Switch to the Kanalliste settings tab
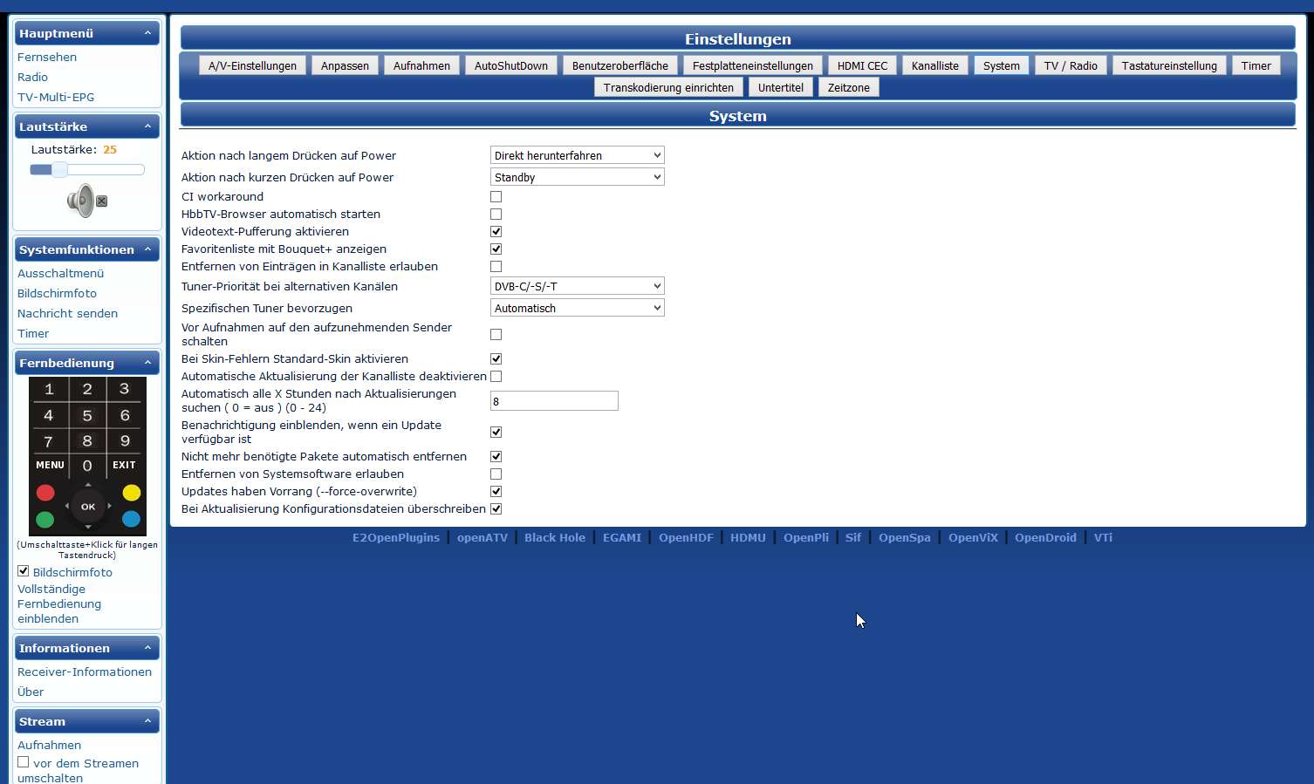Viewport: 1314px width, 784px height. point(934,65)
